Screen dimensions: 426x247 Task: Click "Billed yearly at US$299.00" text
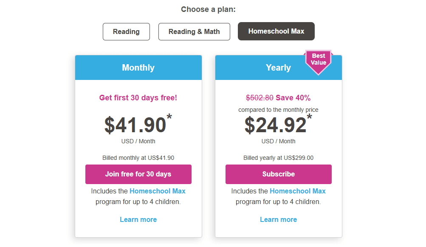278,158
